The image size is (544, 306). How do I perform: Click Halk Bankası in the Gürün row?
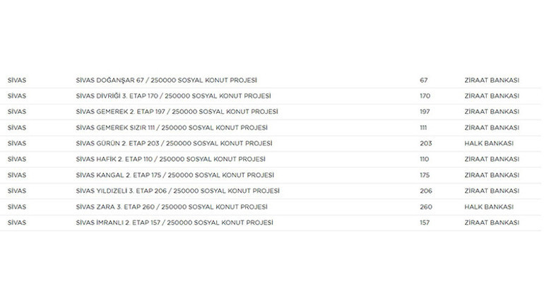point(488,143)
